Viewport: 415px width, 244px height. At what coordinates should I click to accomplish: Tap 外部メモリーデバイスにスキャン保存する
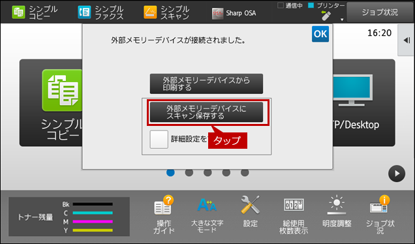click(206, 112)
